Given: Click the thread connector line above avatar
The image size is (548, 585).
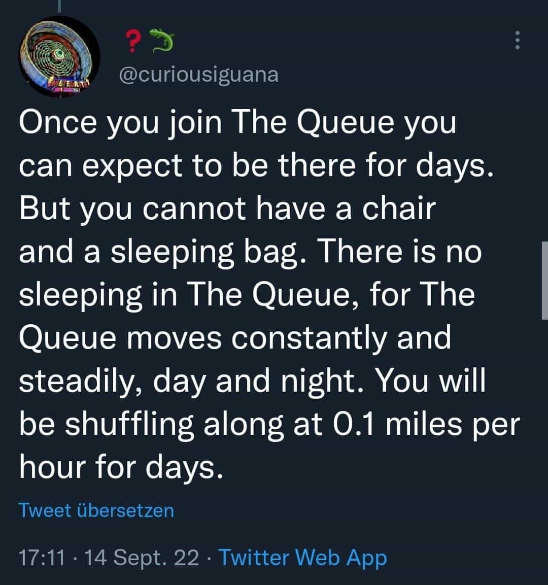Looking at the screenshot, I should [x=59, y=6].
